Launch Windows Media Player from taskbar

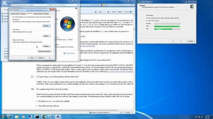coord(24,117)
